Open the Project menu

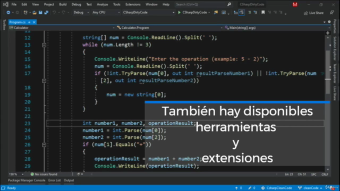(49, 4)
